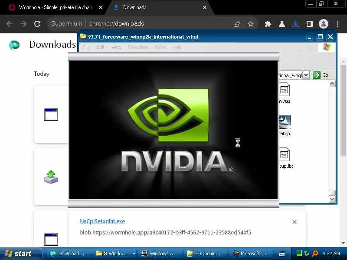Click the network tray icon beside the magnifier
This screenshot has width=347, height=260.
coord(307,253)
